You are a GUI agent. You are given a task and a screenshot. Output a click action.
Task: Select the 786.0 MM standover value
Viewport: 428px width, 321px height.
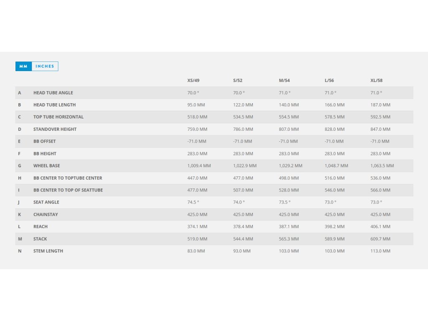(243, 129)
